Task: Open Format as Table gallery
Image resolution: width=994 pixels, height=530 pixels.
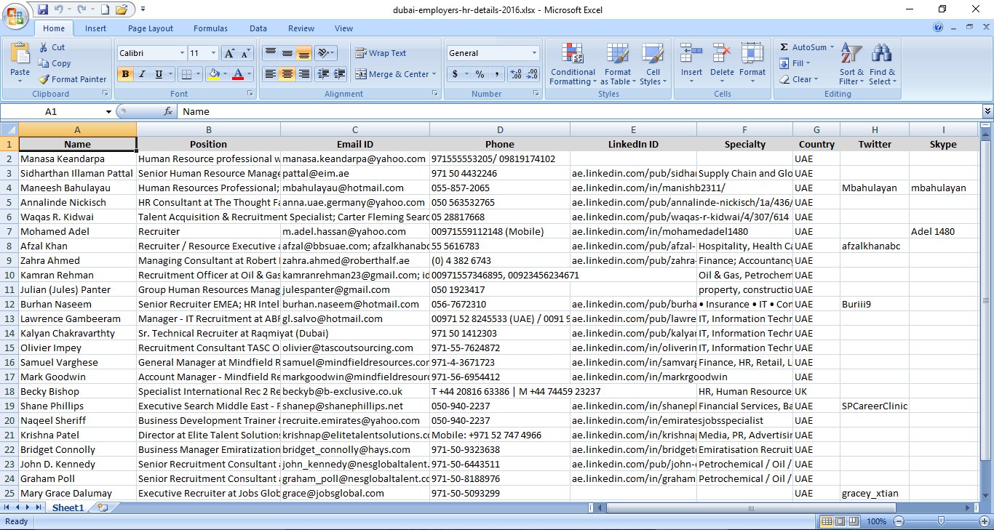Action: click(x=617, y=64)
